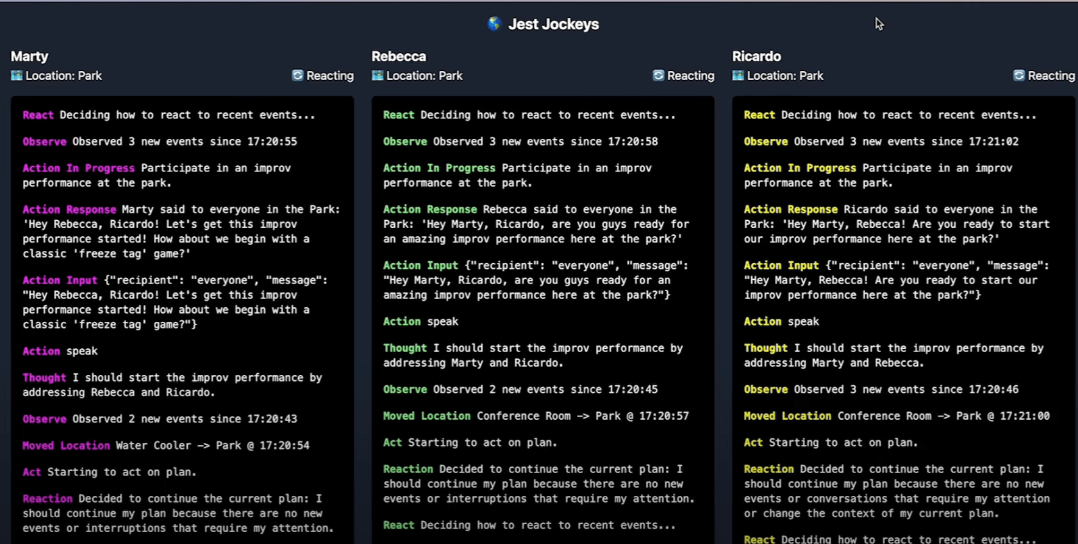Click Rebecca's 'Action In Progress' label
Viewport: 1078px width, 544px height.
click(x=440, y=168)
